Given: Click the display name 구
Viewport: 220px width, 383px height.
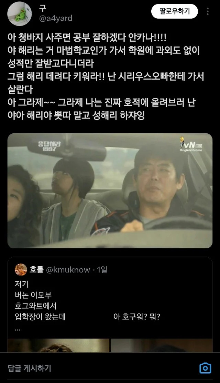Looking at the screenshot, I should coord(43,8).
